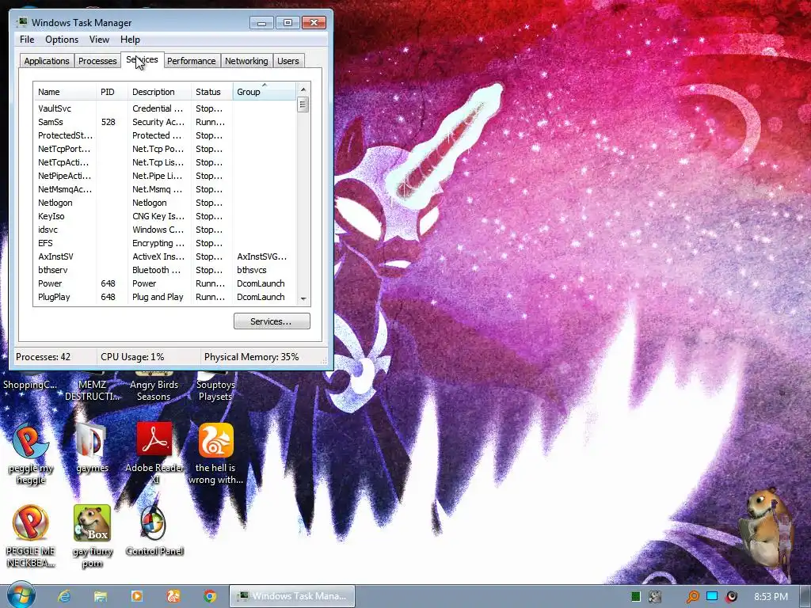The width and height of the screenshot is (811, 608).
Task: Switch to the Users tab
Action: pyautogui.click(x=288, y=61)
